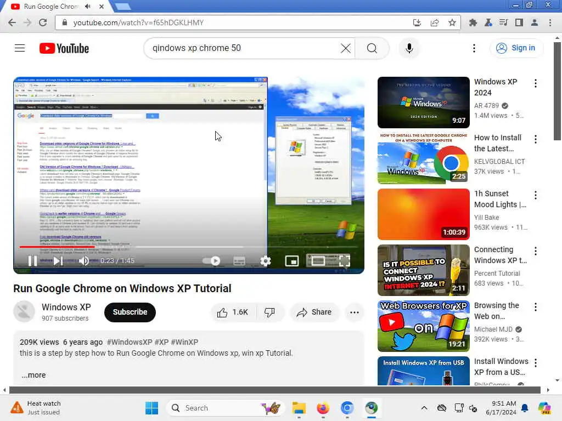Mute the tab via speaker icon
This screenshot has height=421, width=562.
coord(88,7)
